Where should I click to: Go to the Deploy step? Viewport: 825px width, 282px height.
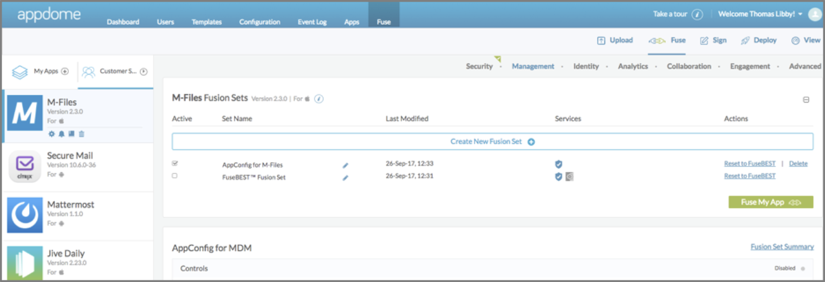pyautogui.click(x=759, y=41)
